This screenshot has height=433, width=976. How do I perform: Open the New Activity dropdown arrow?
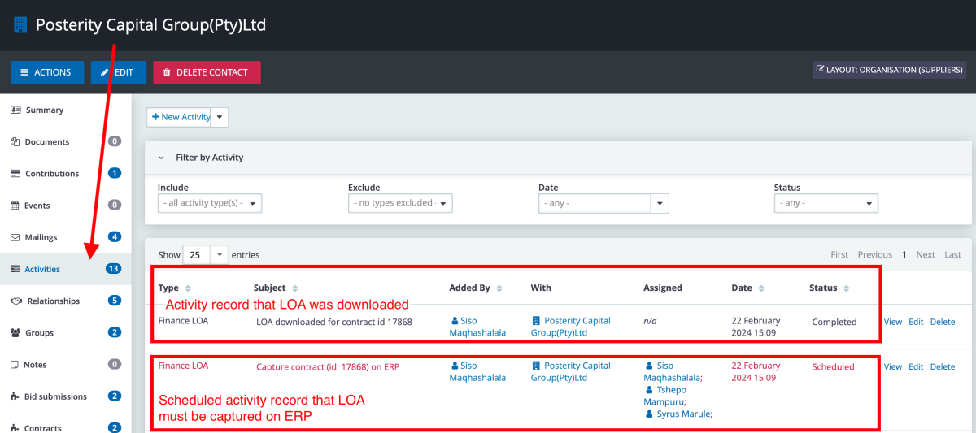220,117
